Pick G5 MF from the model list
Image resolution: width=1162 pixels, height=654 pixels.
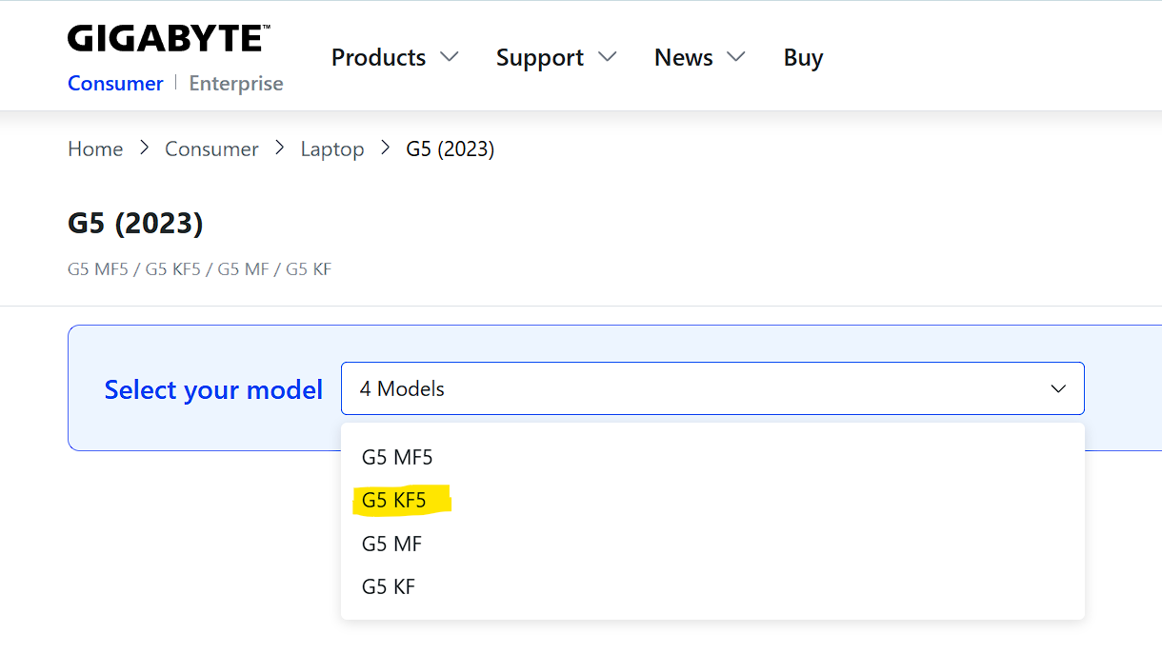click(x=391, y=545)
